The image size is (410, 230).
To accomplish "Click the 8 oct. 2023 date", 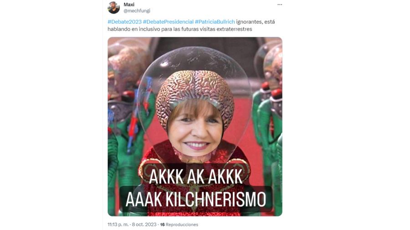I will point(144,225).
